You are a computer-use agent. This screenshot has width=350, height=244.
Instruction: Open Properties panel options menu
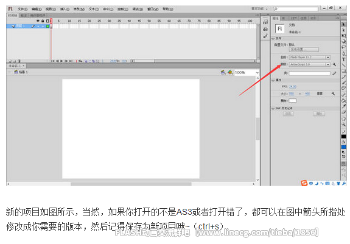337,18
